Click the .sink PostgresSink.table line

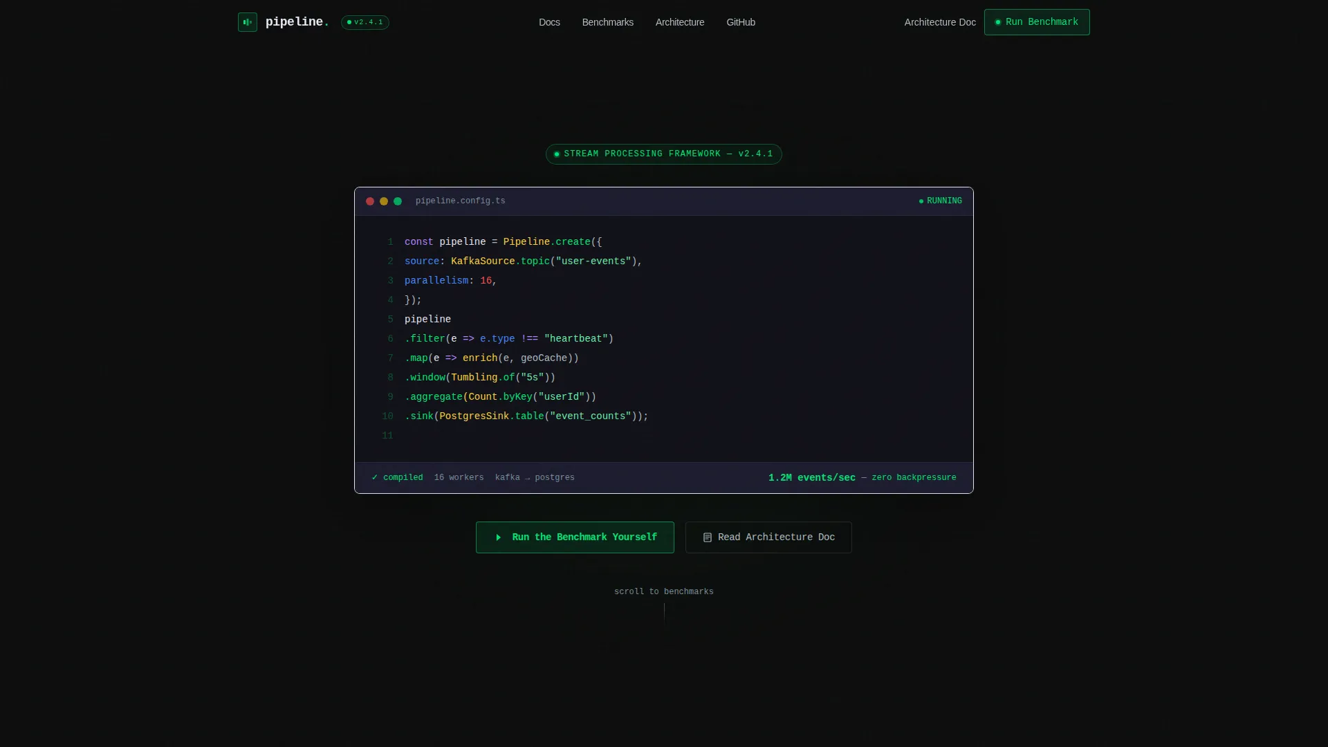(526, 416)
